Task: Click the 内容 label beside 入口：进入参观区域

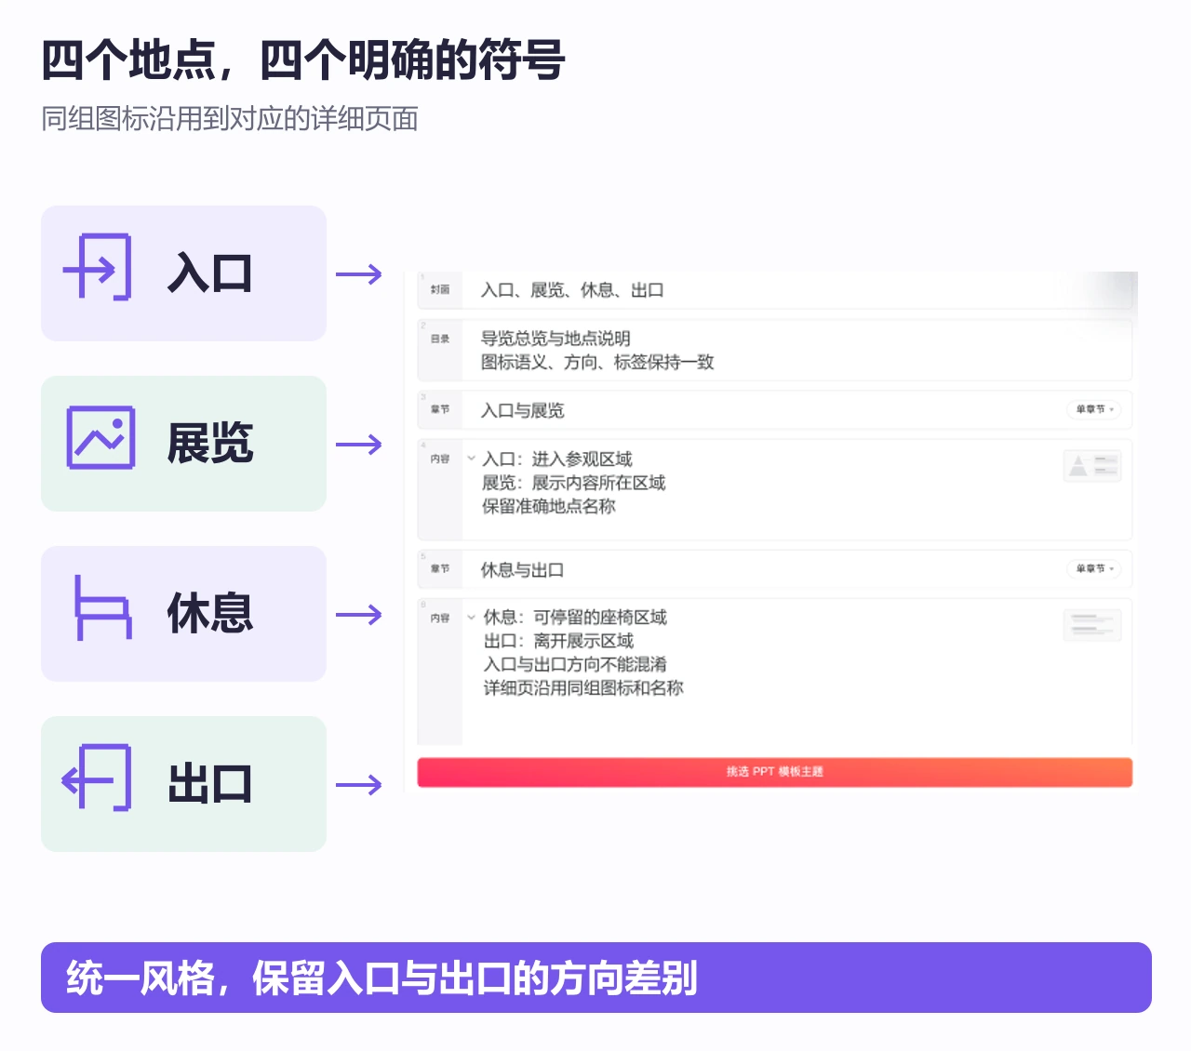Action: [x=440, y=459]
